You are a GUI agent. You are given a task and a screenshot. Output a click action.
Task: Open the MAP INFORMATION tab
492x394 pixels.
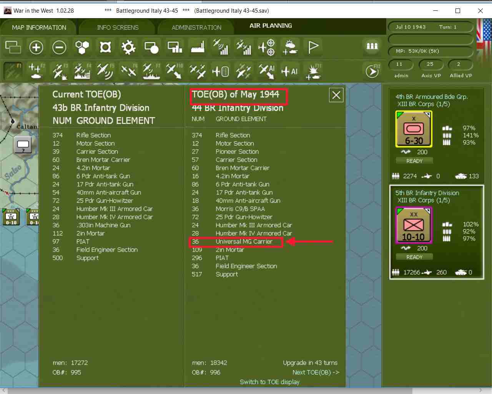pyautogui.click(x=39, y=28)
